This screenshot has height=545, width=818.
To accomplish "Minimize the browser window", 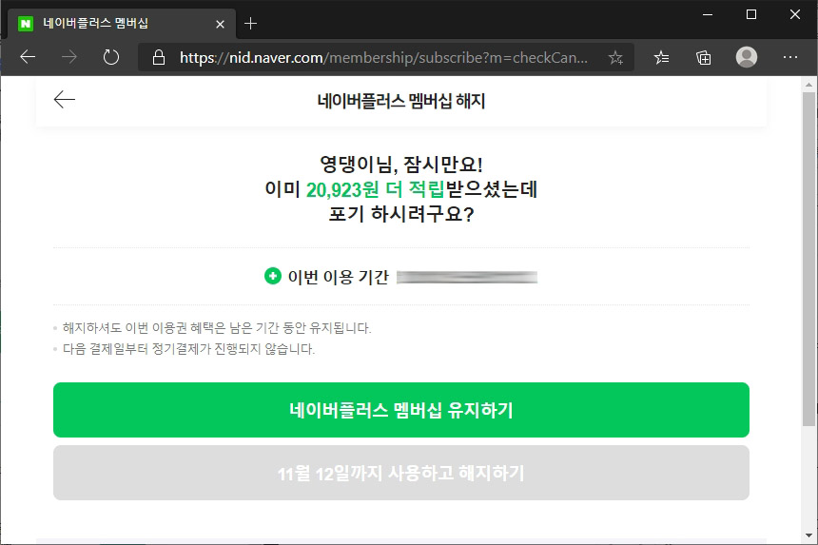I will click(x=708, y=14).
